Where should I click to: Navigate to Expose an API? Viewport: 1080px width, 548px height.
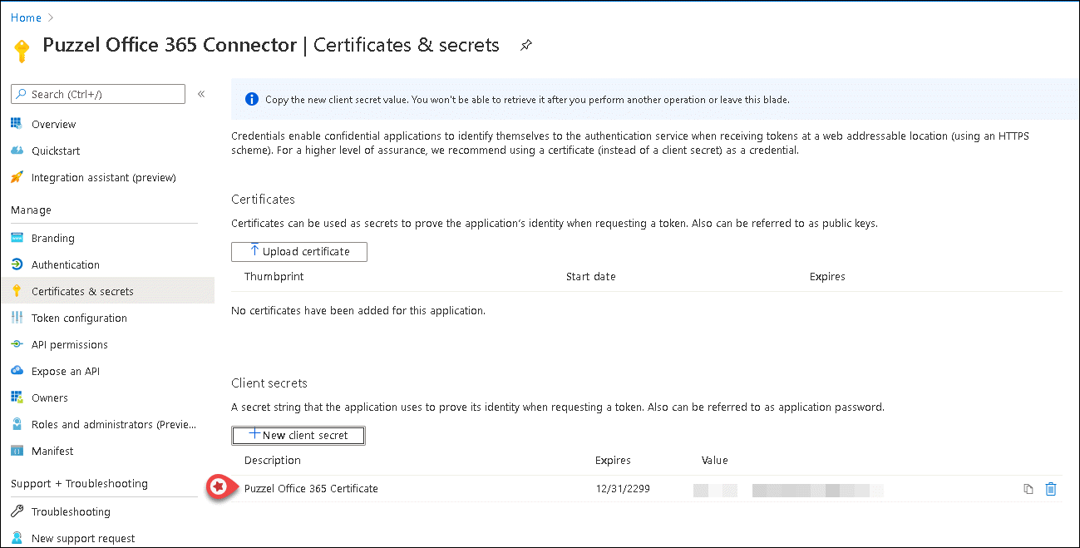65,372
